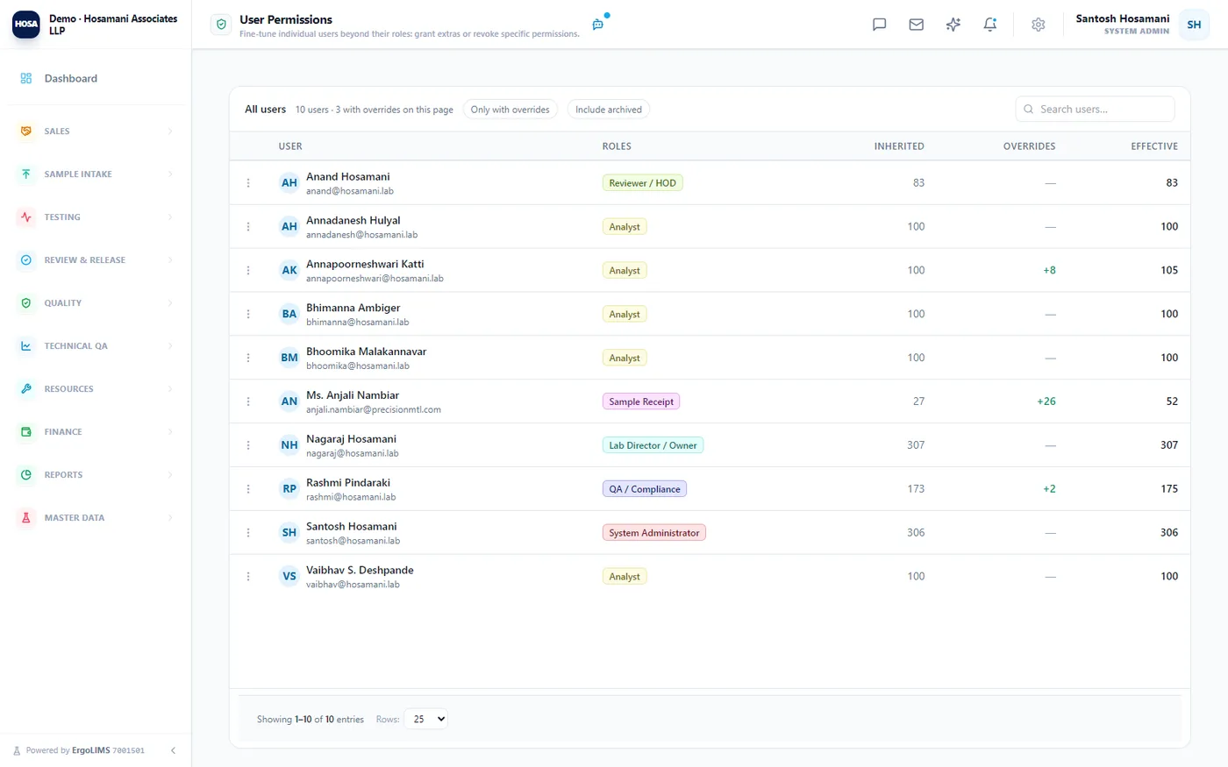The image size is (1228, 767).
Task: Open row actions menu for Ms. Anjali Nambiar
Action: (248, 401)
